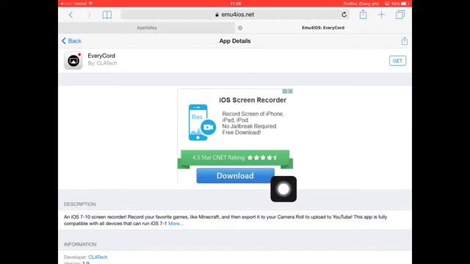Tap the DESCRIPTION section header
The width and height of the screenshot is (470, 264).
coord(80,204)
